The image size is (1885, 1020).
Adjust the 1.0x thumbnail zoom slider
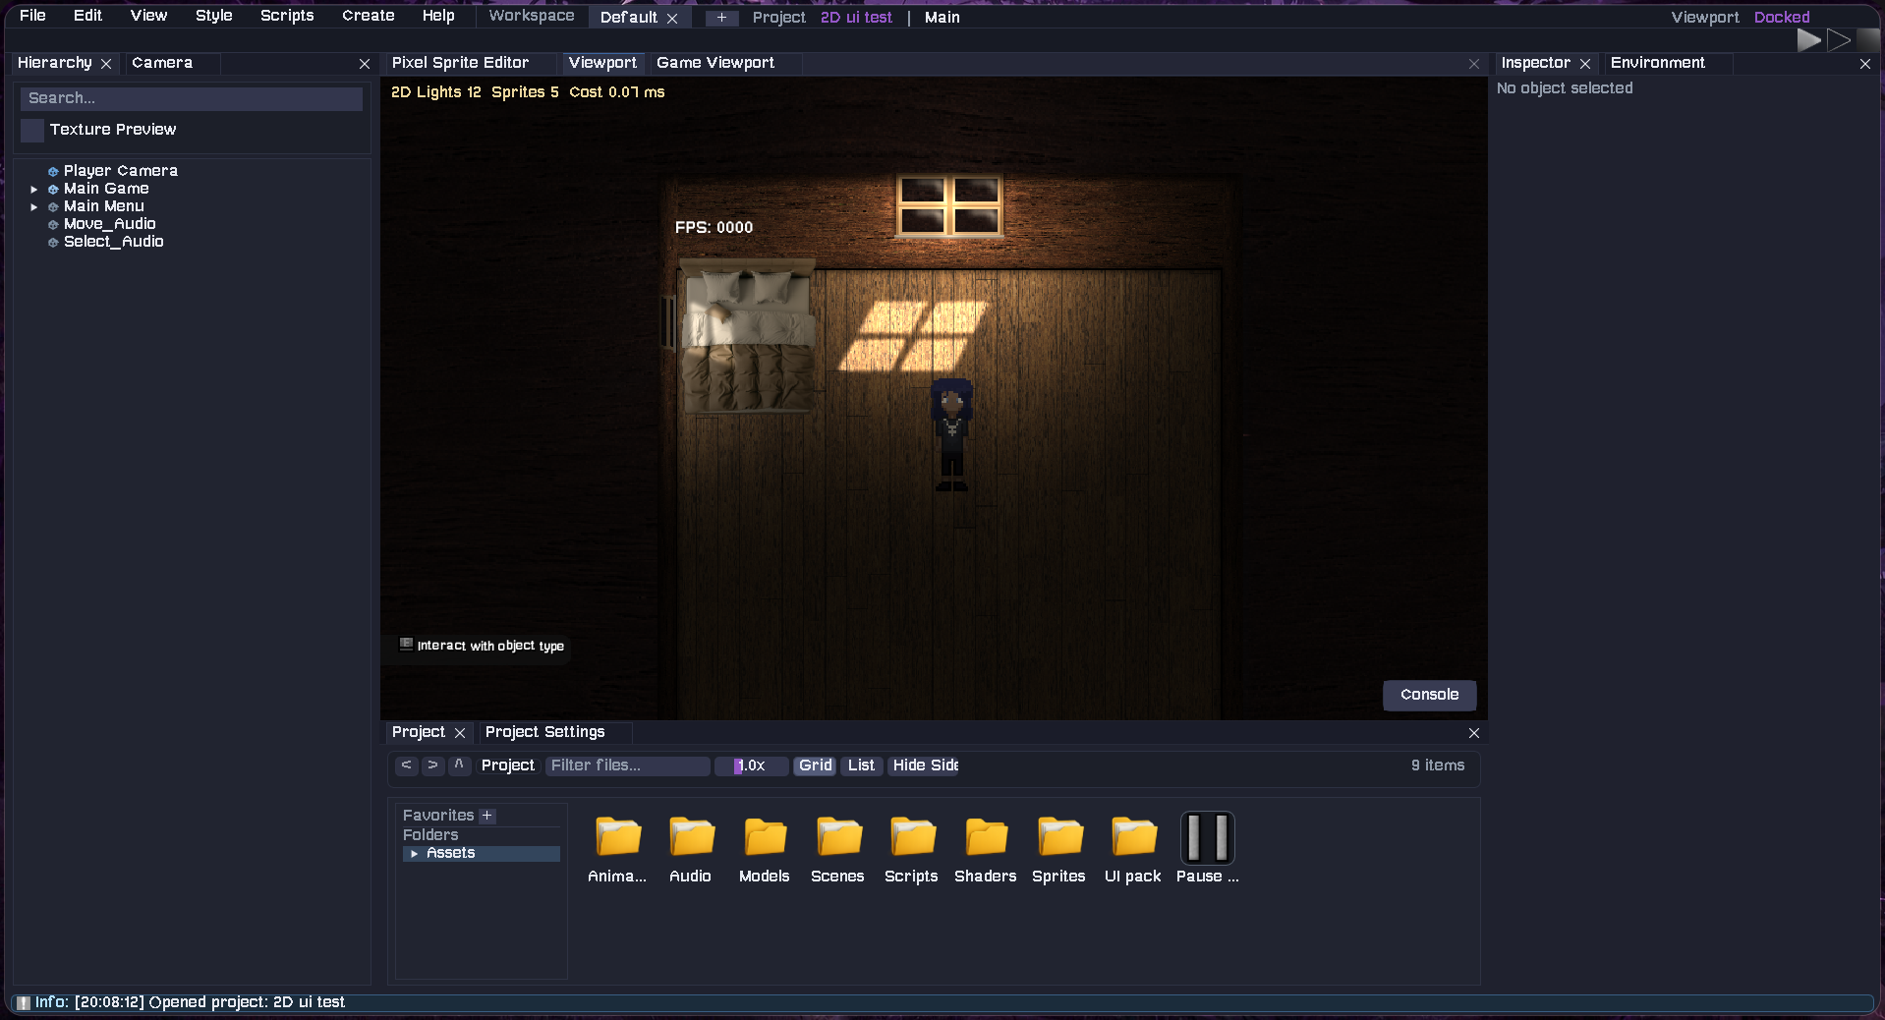pyautogui.click(x=751, y=765)
